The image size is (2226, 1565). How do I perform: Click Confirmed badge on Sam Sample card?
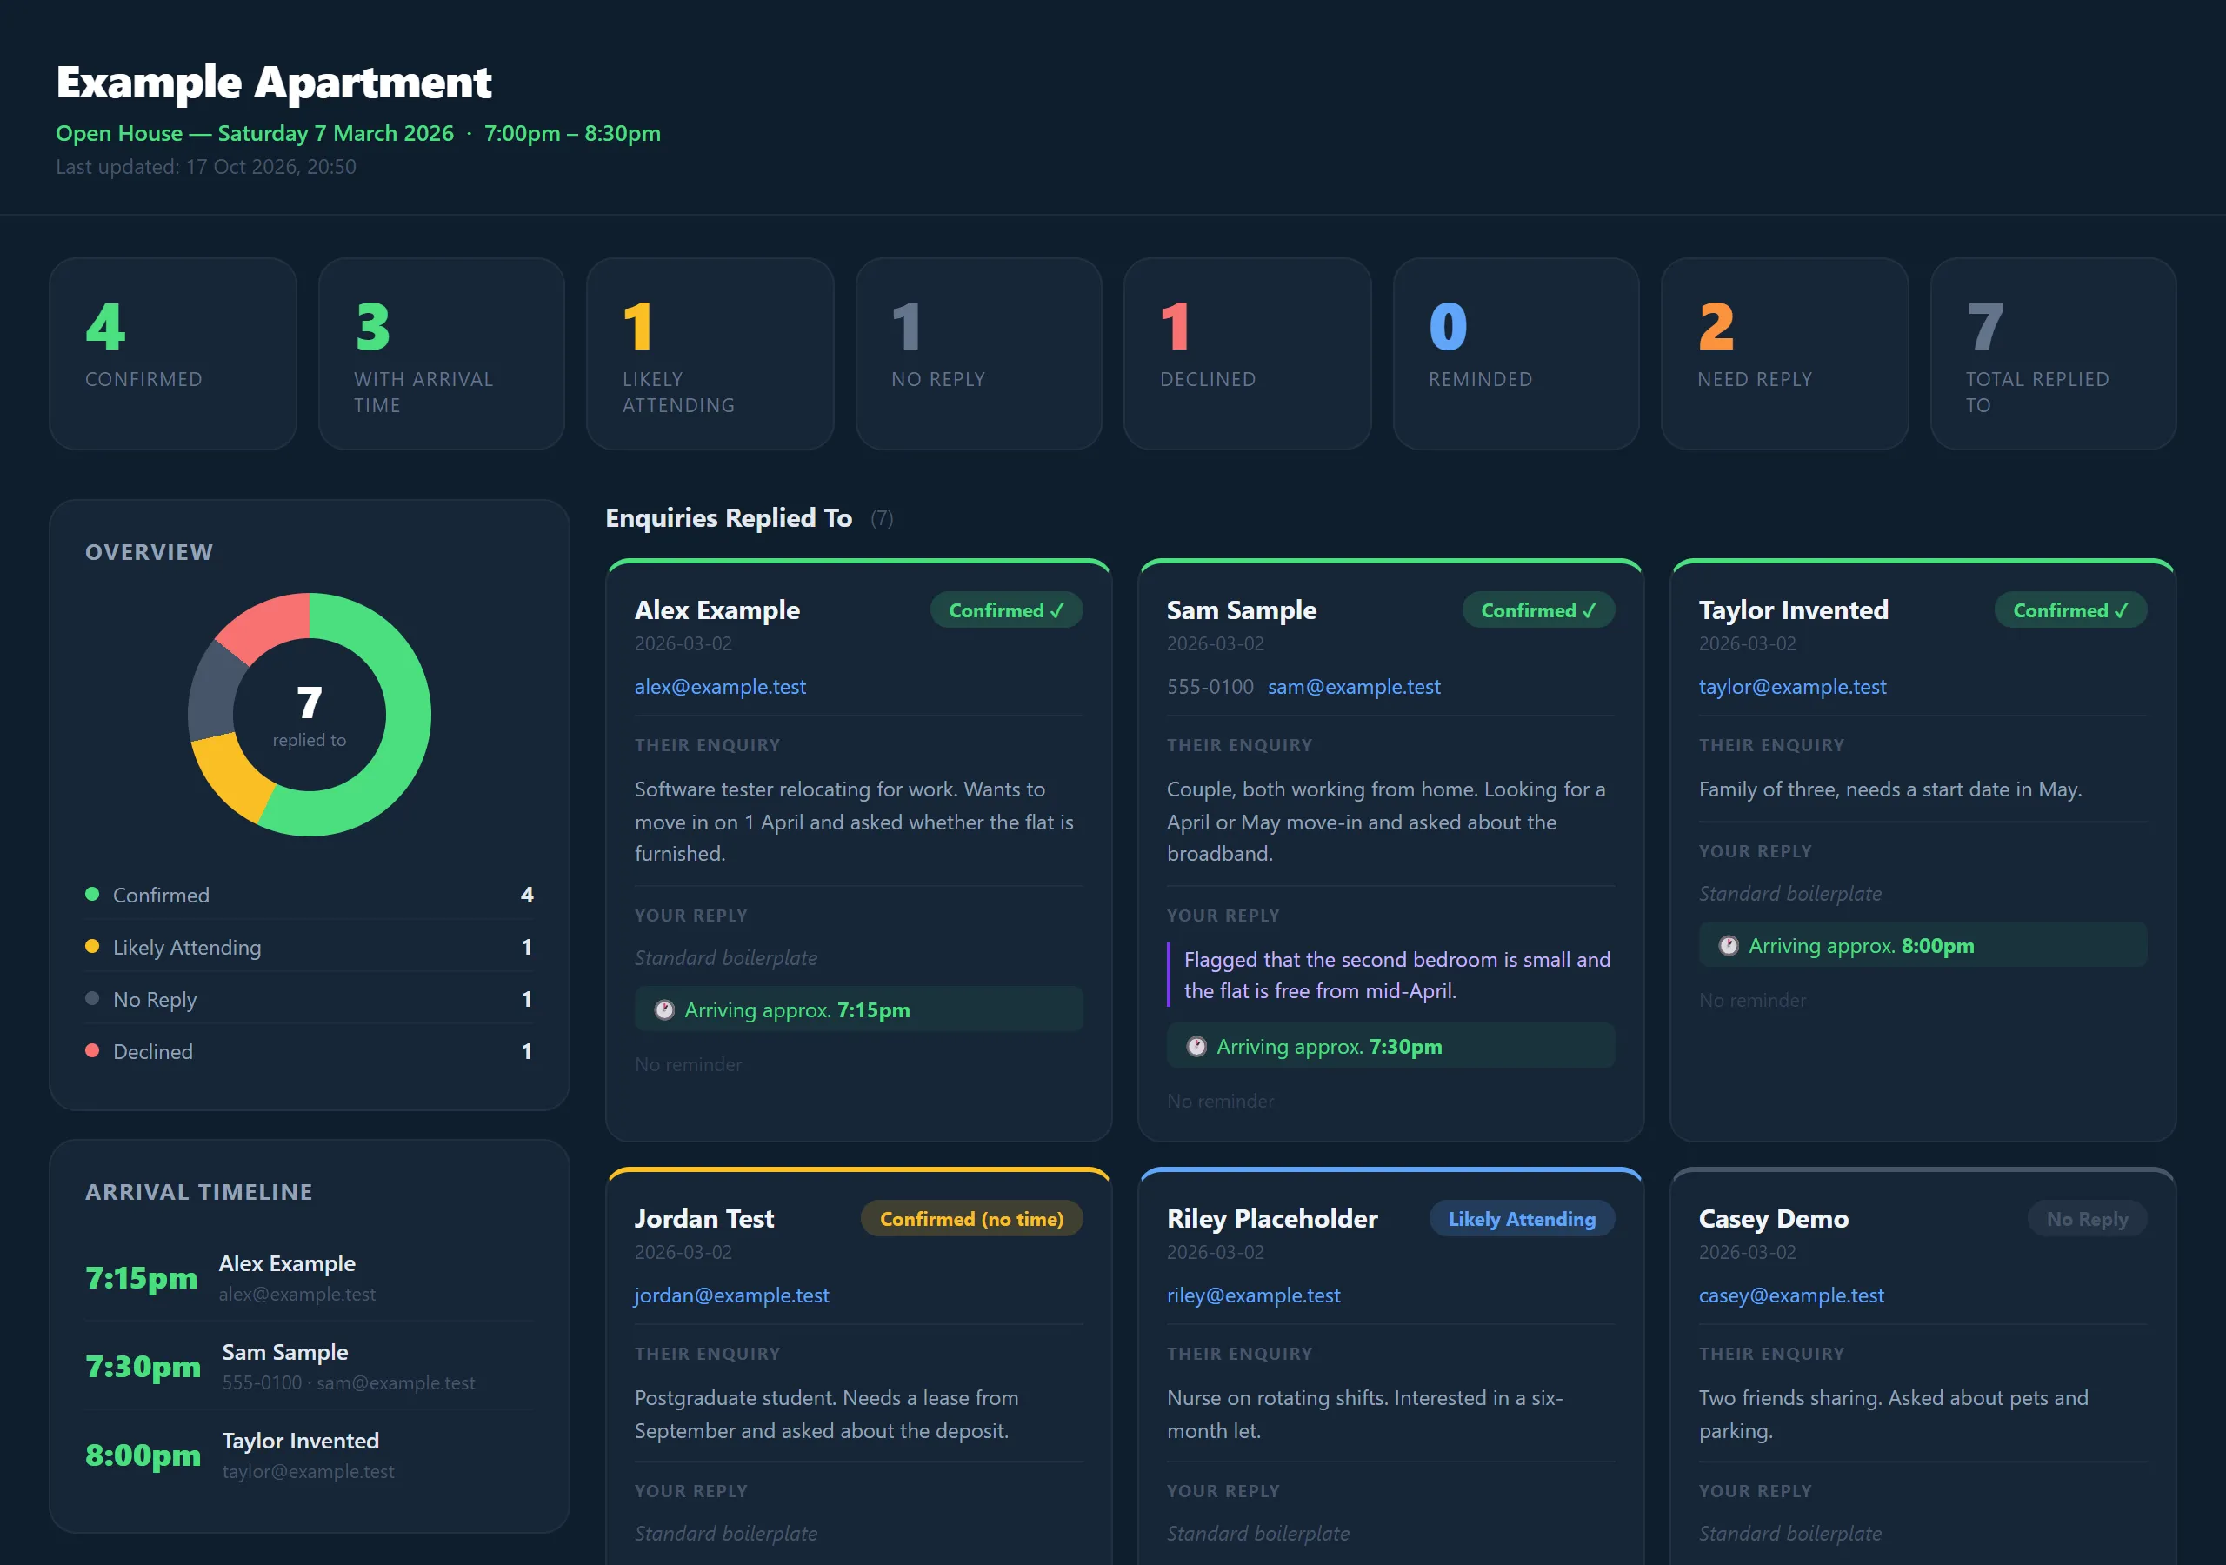click(x=1538, y=609)
